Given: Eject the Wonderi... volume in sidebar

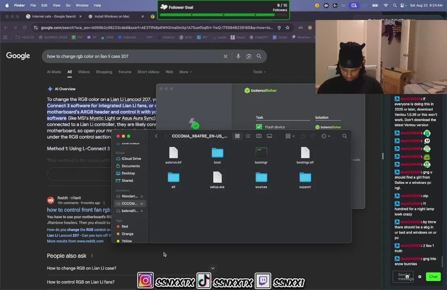Looking at the screenshot, I should coord(142,196).
